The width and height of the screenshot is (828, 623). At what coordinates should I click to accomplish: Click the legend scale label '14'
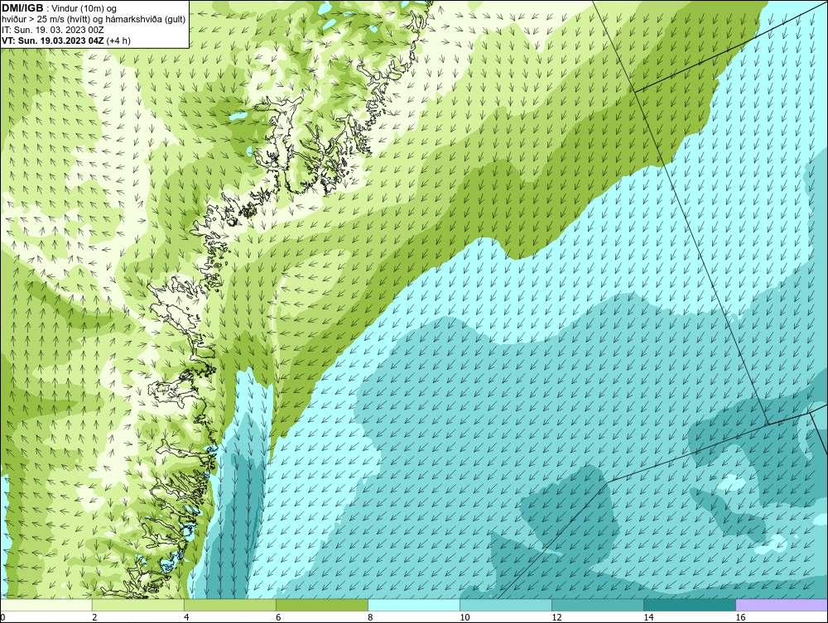pos(648,617)
